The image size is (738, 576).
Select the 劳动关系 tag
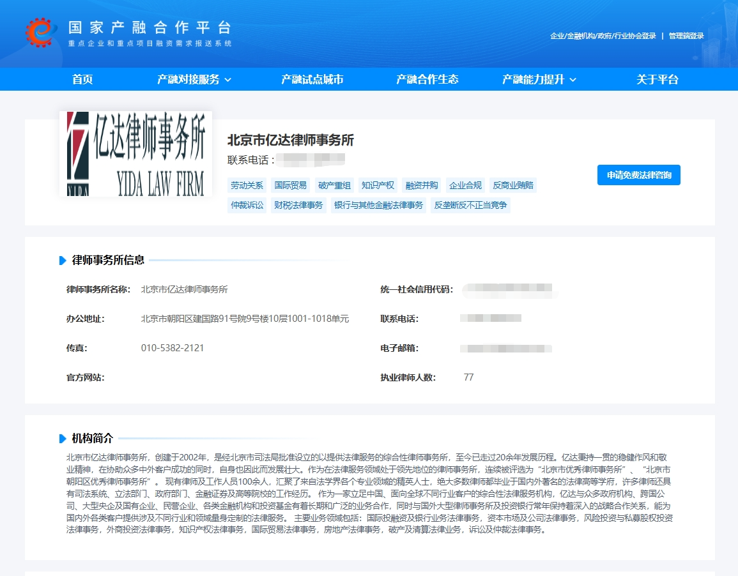pos(247,185)
